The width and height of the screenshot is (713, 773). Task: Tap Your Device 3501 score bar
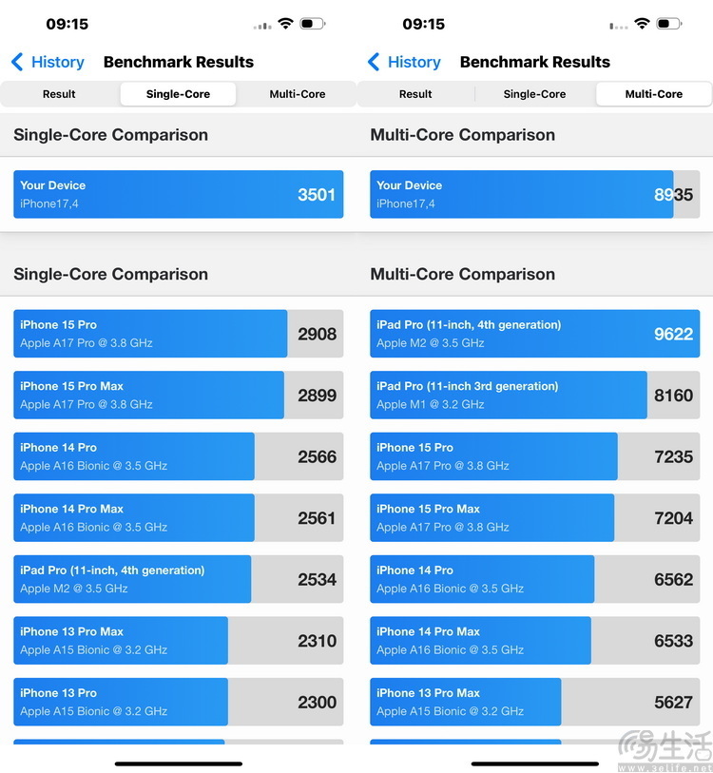point(179,194)
